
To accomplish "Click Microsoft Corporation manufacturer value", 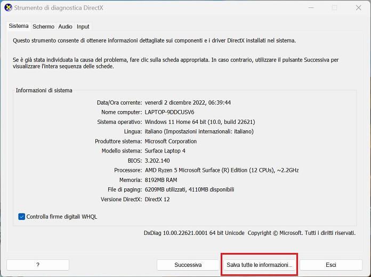I will tap(171, 141).
